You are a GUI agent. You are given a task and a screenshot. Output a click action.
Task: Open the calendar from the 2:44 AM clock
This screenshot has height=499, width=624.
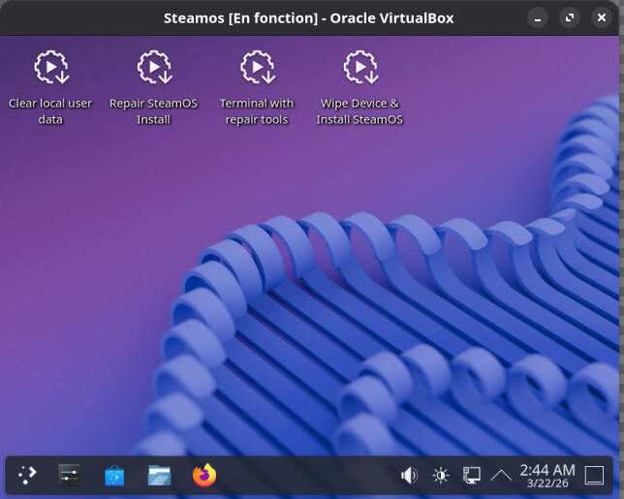pyautogui.click(x=547, y=475)
